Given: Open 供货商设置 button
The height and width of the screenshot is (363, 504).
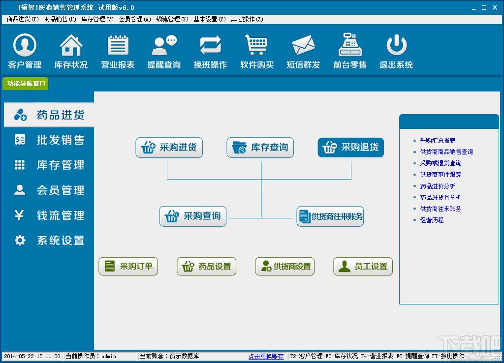Looking at the screenshot, I should pyautogui.click(x=285, y=266).
